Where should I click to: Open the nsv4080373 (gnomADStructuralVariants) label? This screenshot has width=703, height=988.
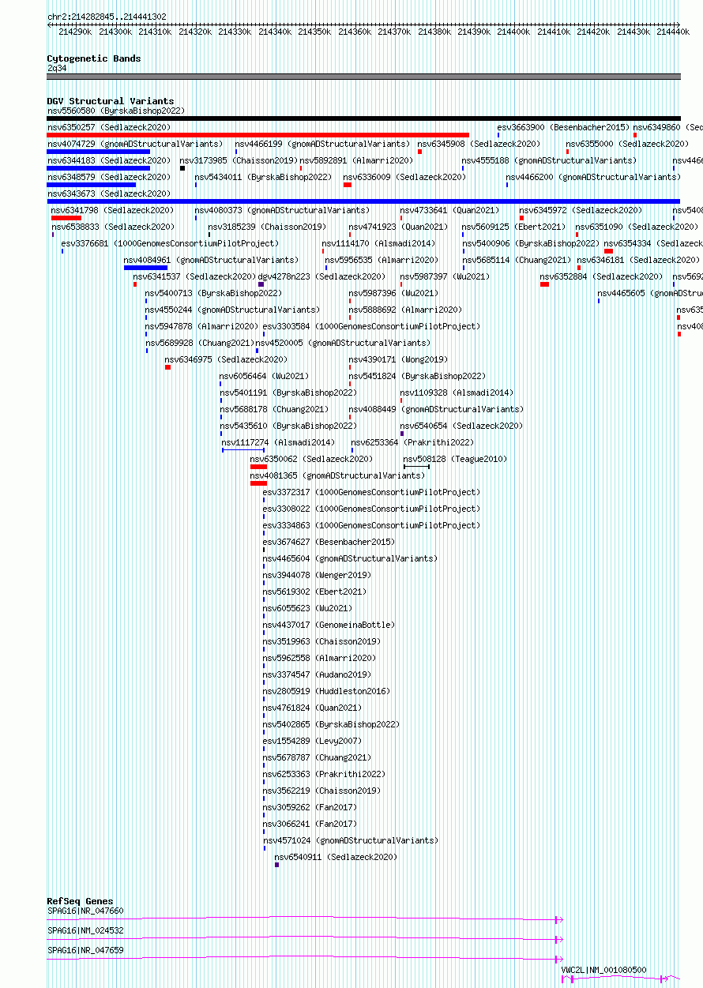[282, 210]
